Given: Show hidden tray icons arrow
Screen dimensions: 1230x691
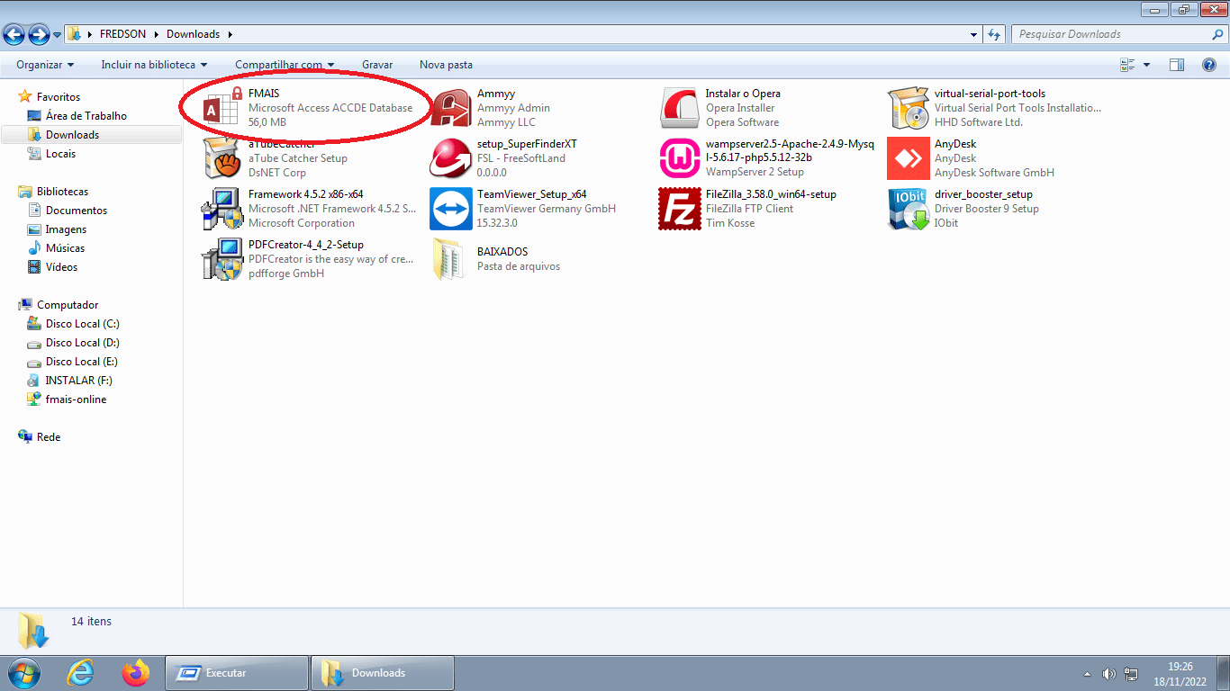Looking at the screenshot, I should click(1087, 674).
